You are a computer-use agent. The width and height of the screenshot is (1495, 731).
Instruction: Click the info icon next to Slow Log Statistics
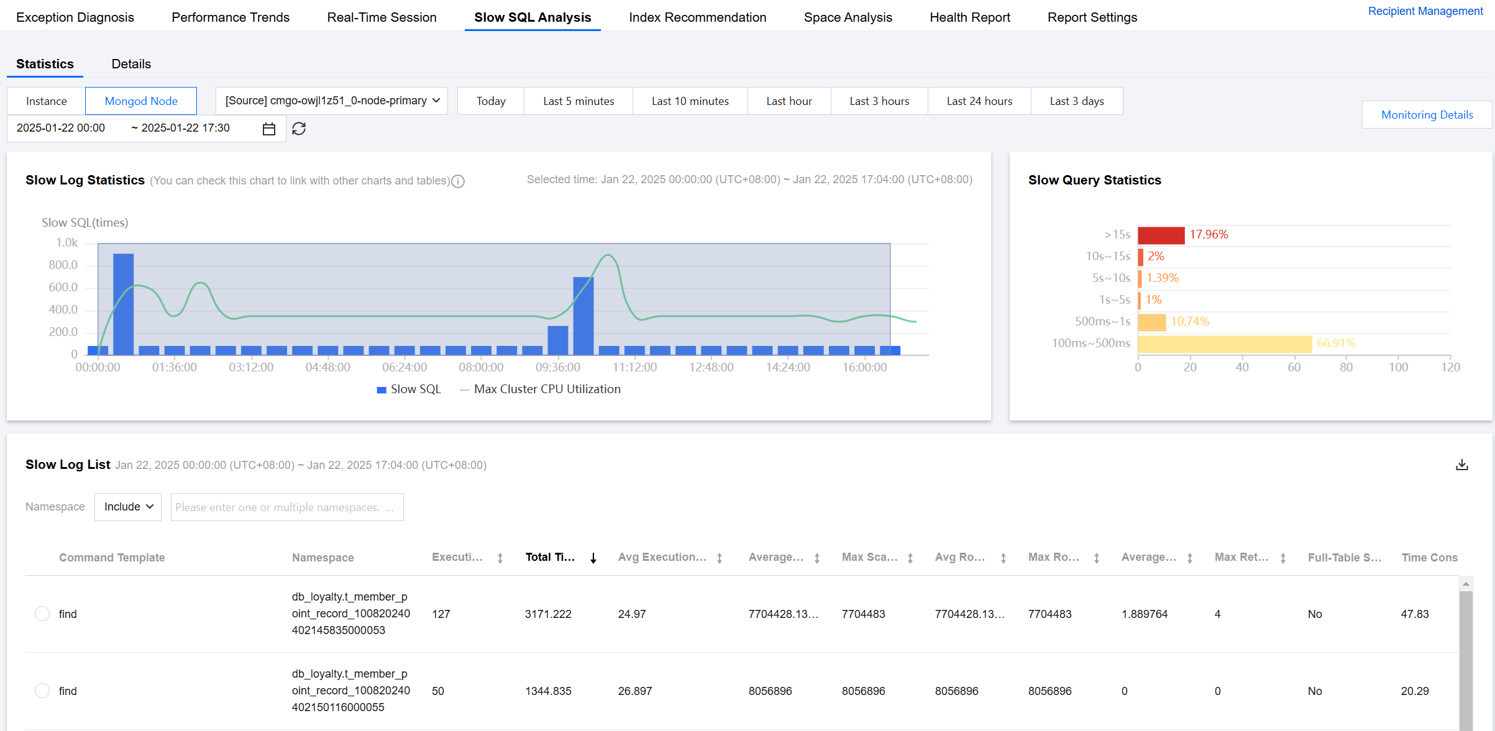click(458, 181)
